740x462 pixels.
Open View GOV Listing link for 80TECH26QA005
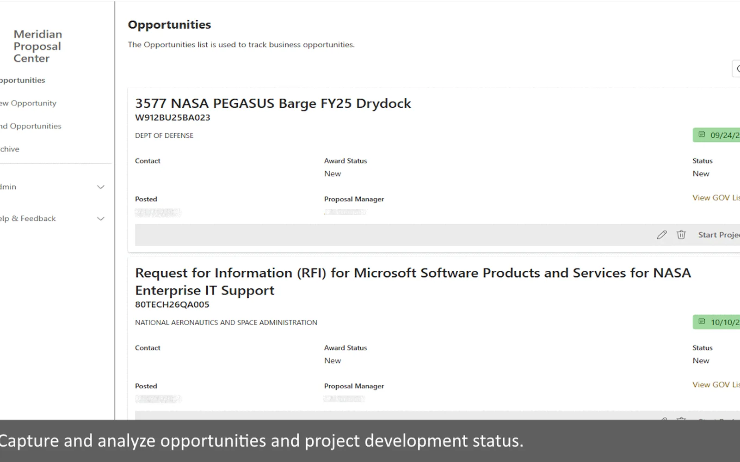tap(716, 385)
